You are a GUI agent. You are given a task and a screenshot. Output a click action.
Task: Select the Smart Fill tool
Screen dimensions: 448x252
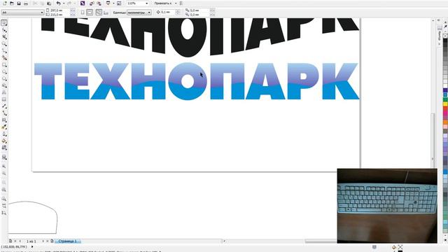[4, 57]
